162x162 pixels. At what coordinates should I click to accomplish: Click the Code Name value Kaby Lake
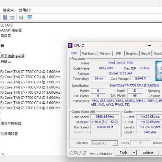[x=106, y=68]
